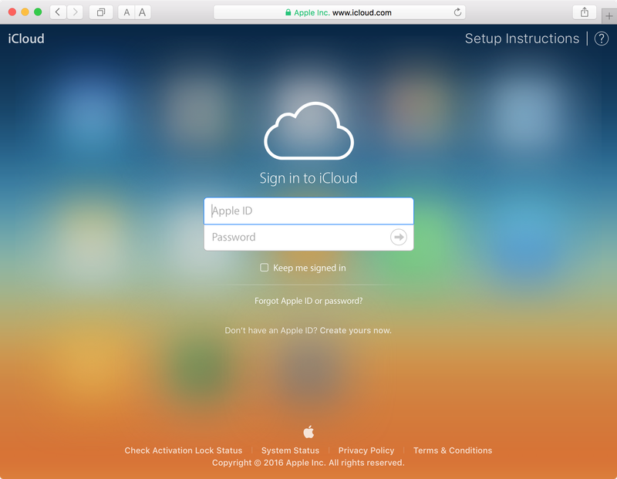Open the Share menu in Safari toolbar
617x479 pixels.
click(585, 12)
